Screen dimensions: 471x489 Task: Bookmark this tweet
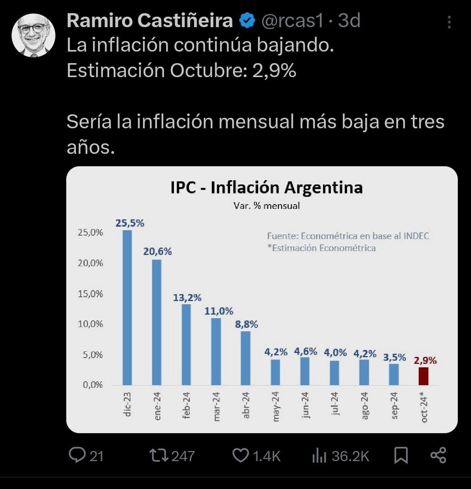401,455
